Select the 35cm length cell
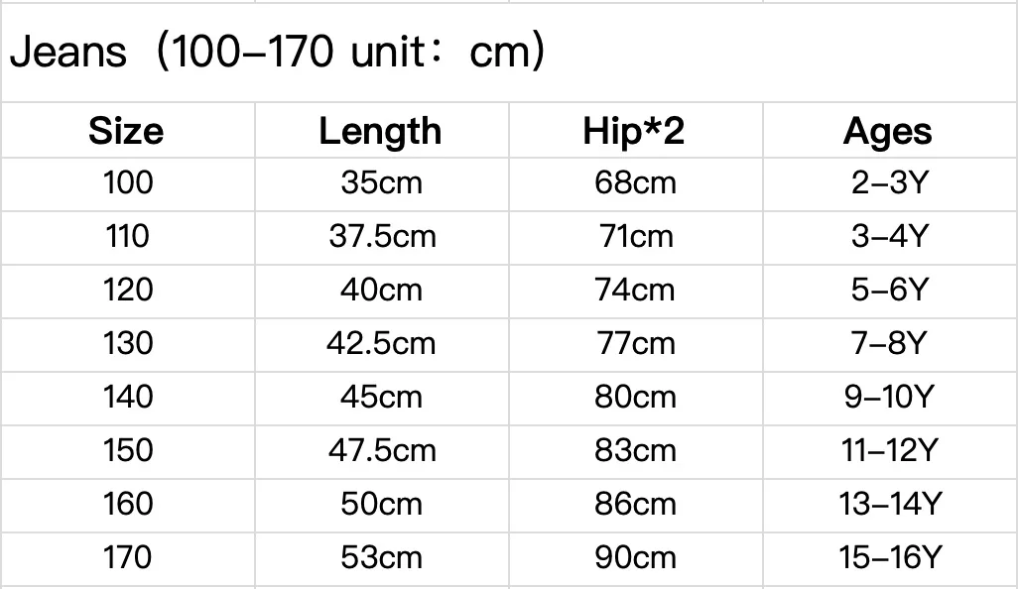 [381, 183]
